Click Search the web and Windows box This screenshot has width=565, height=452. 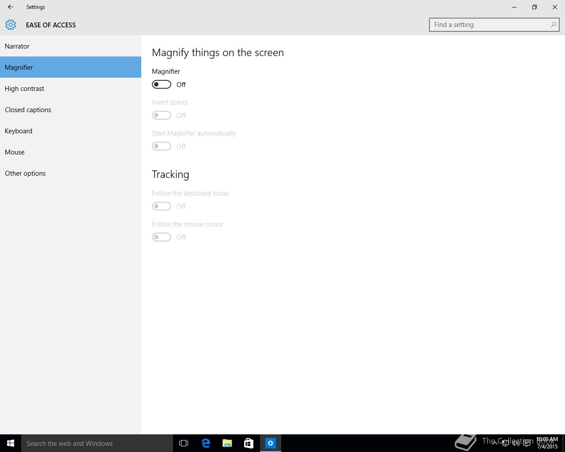point(97,443)
